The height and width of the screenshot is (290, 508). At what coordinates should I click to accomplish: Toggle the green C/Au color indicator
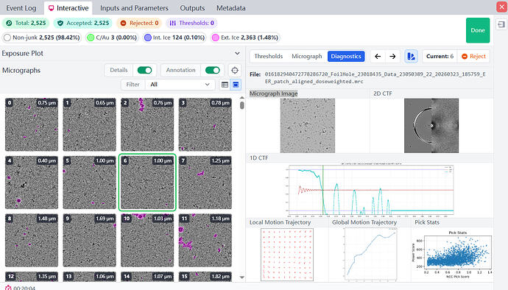click(91, 38)
